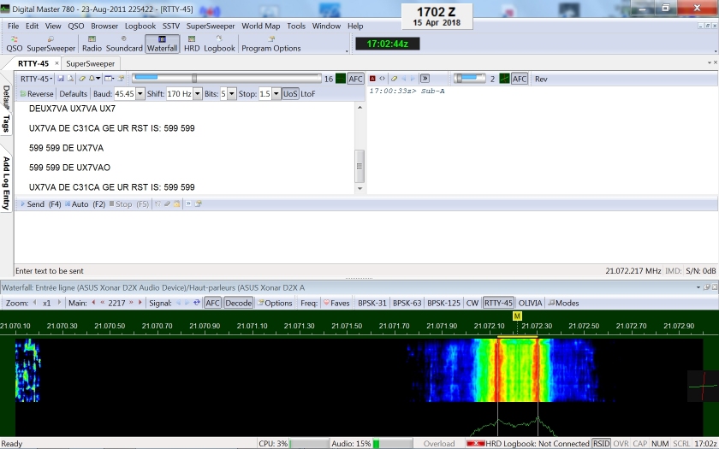Image resolution: width=719 pixels, height=449 pixels.
Task: Switch to the SuperSweeper tab
Action: (x=90, y=63)
